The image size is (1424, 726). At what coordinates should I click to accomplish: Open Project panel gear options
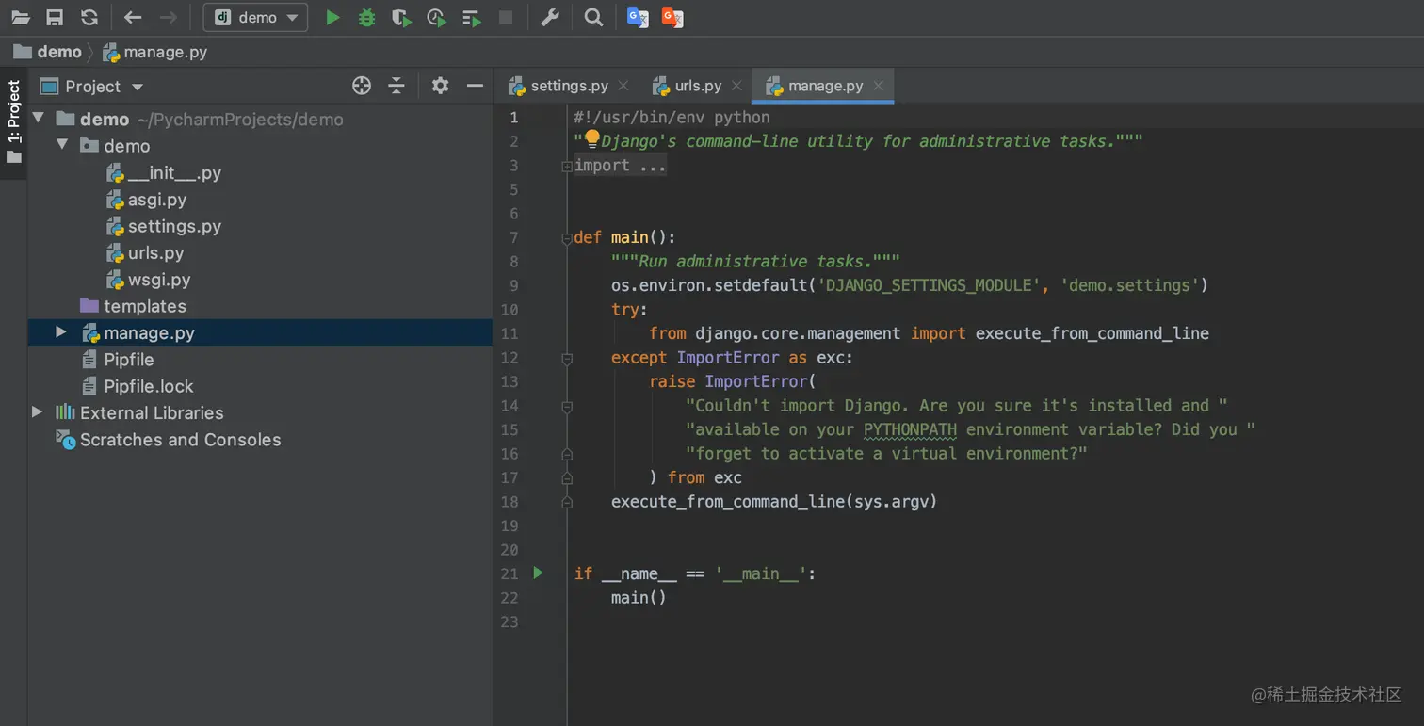[x=440, y=86]
